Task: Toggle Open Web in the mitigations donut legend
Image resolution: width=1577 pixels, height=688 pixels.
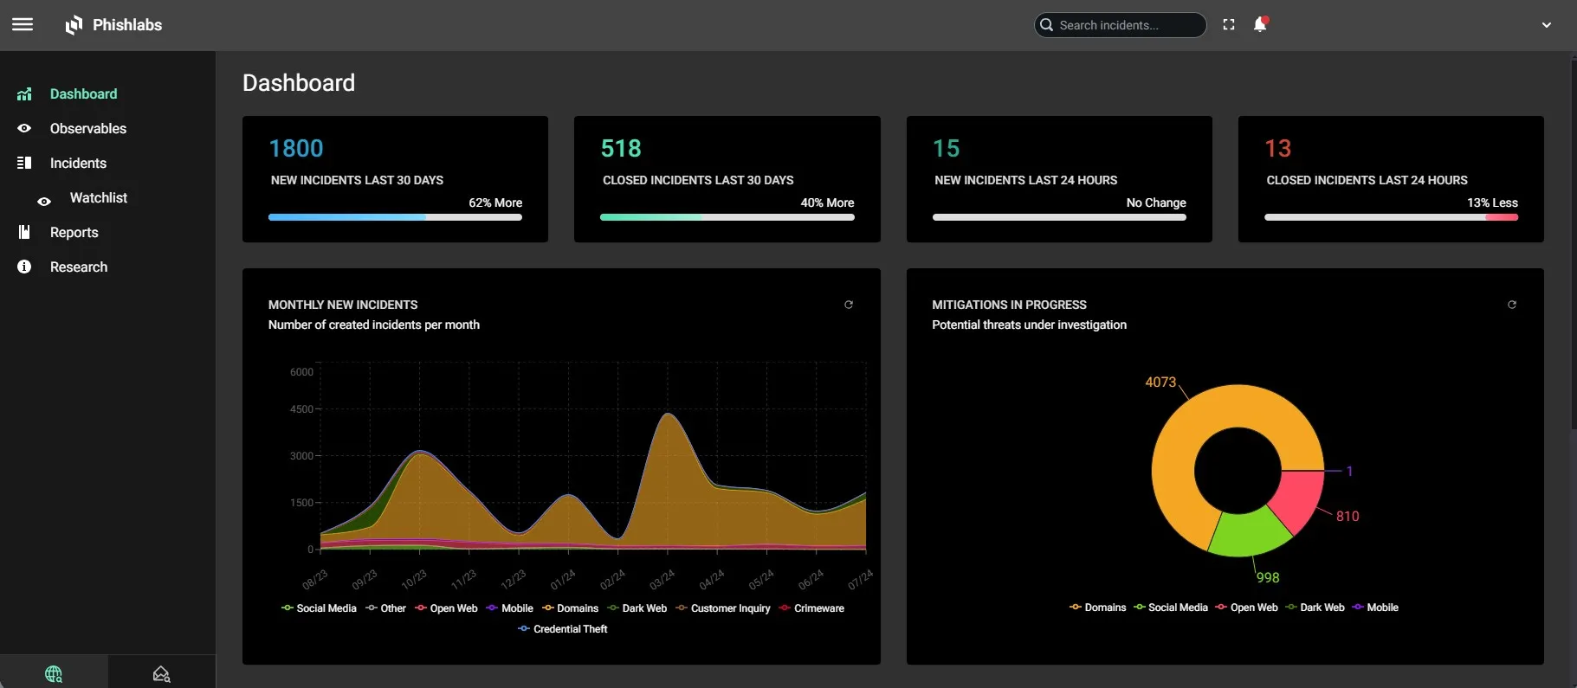Action: [1246, 608]
